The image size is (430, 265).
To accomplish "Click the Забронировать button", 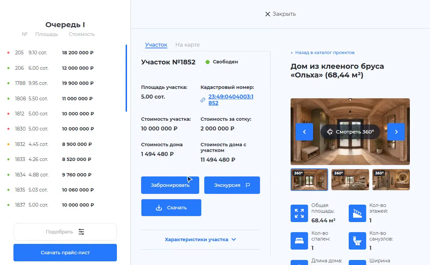I will 170,185.
